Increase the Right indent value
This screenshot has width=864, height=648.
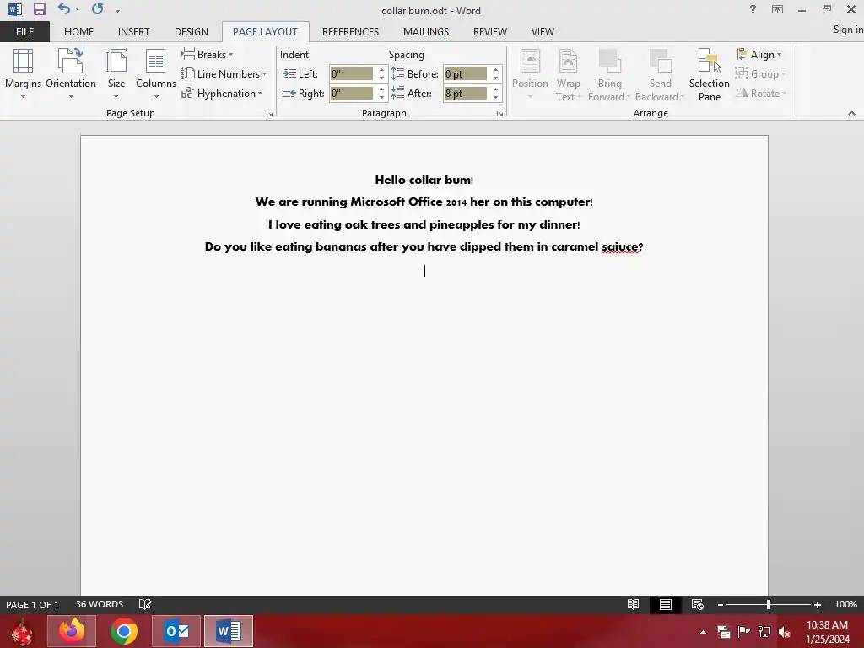(382, 89)
